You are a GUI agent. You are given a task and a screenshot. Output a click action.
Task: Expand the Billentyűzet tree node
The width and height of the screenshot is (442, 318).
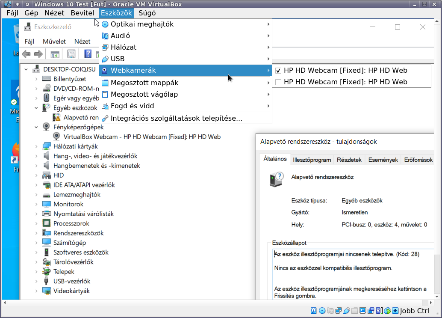coord(36,79)
